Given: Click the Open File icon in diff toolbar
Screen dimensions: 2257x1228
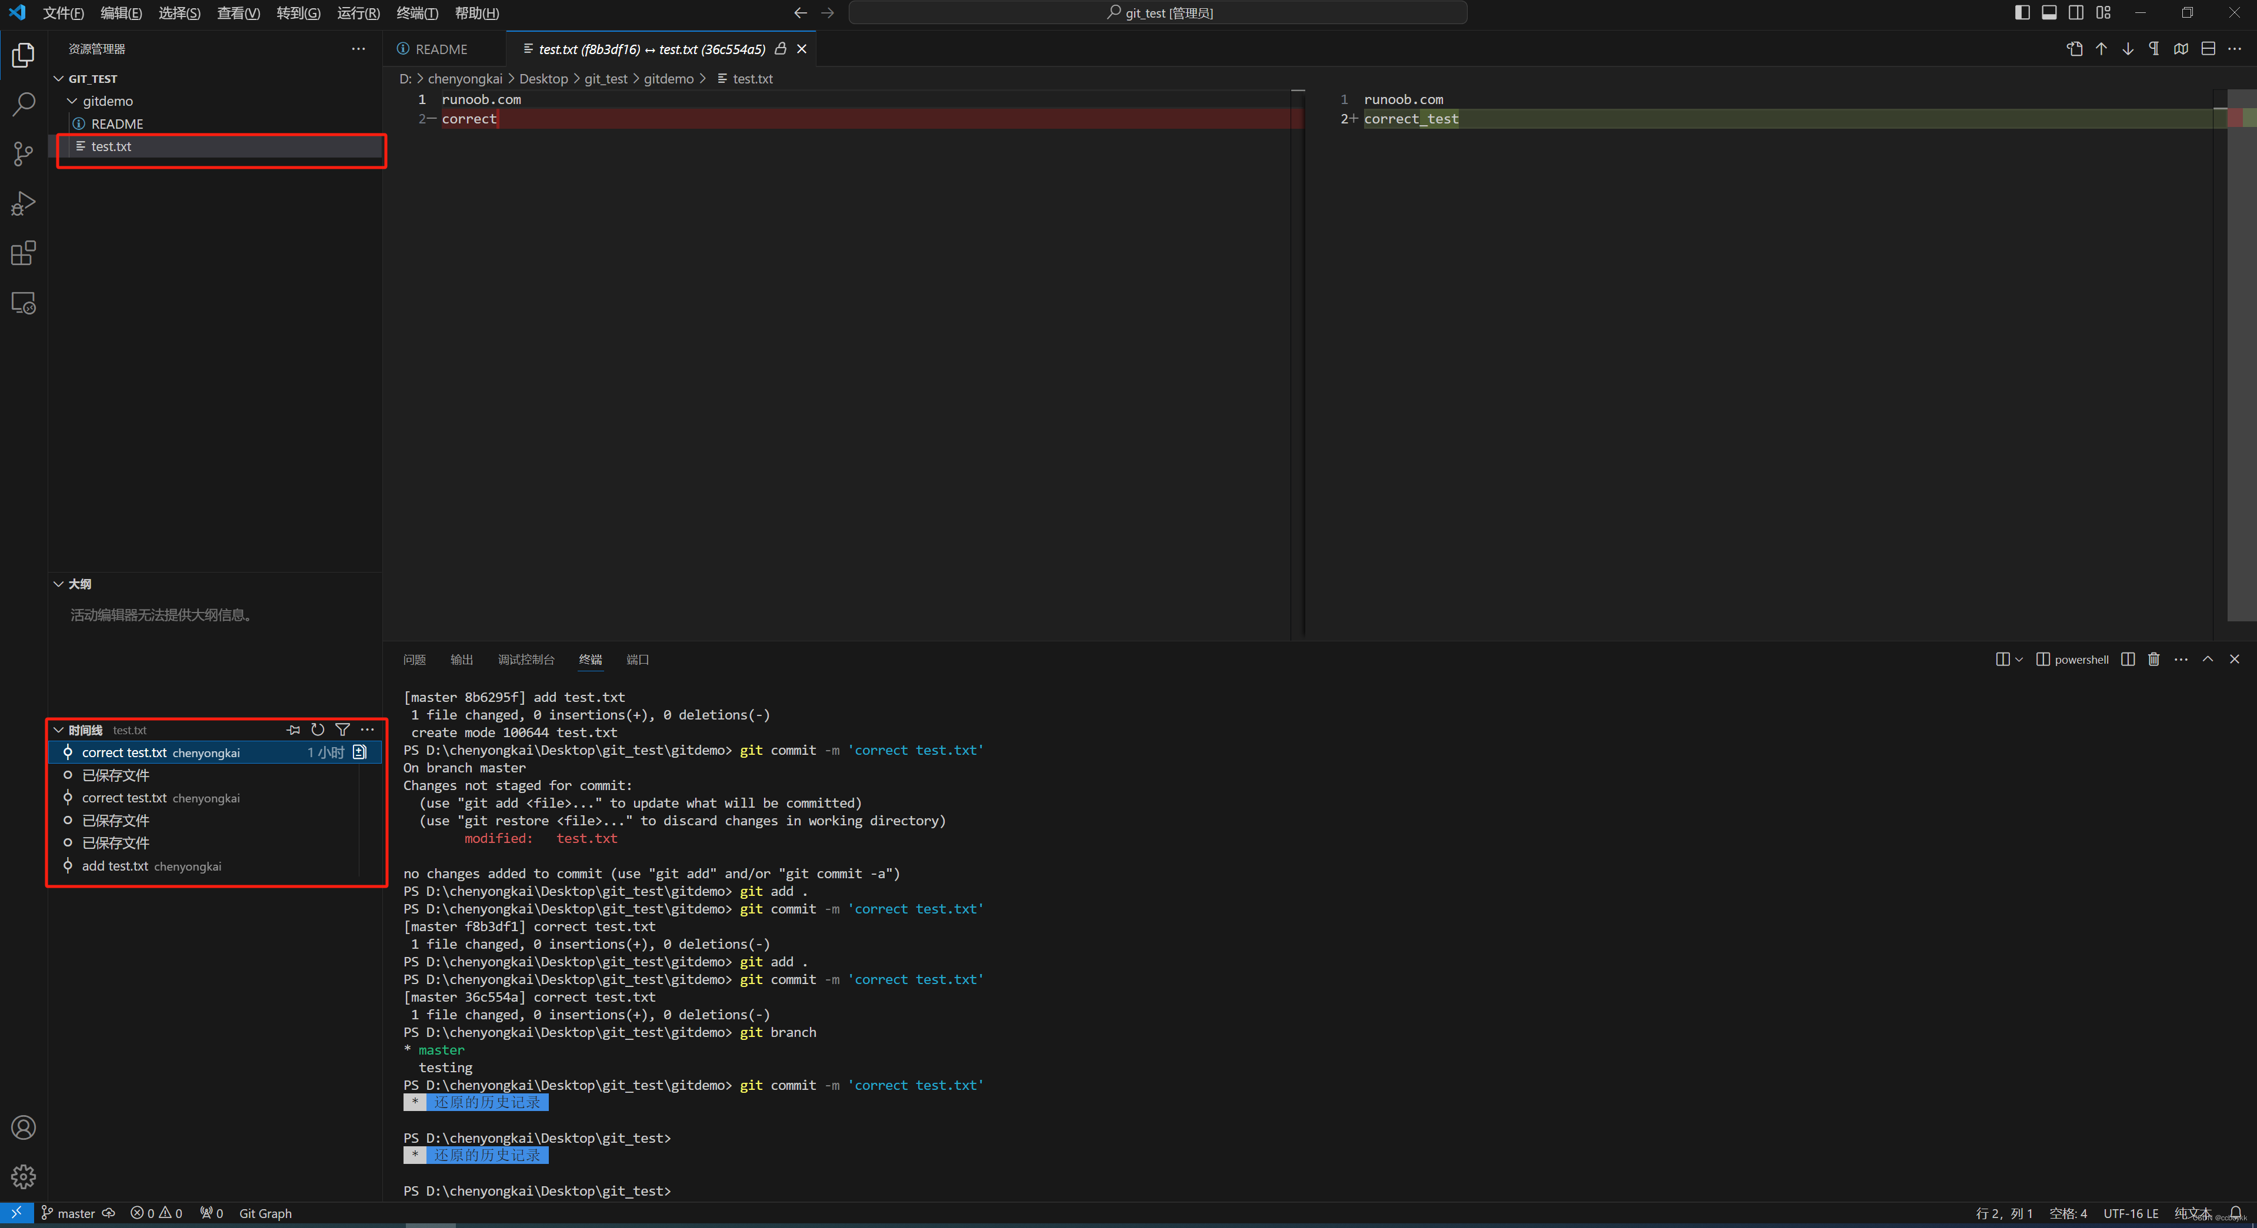Looking at the screenshot, I should (2075, 49).
